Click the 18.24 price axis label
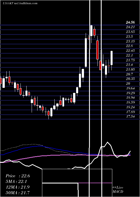140x197 pixels. 130,107
